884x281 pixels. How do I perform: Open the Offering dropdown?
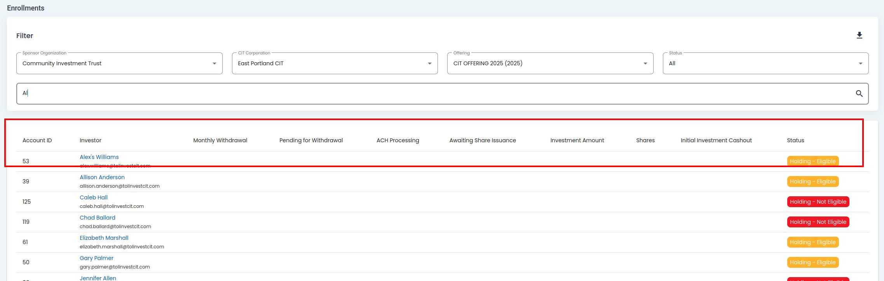pos(550,63)
